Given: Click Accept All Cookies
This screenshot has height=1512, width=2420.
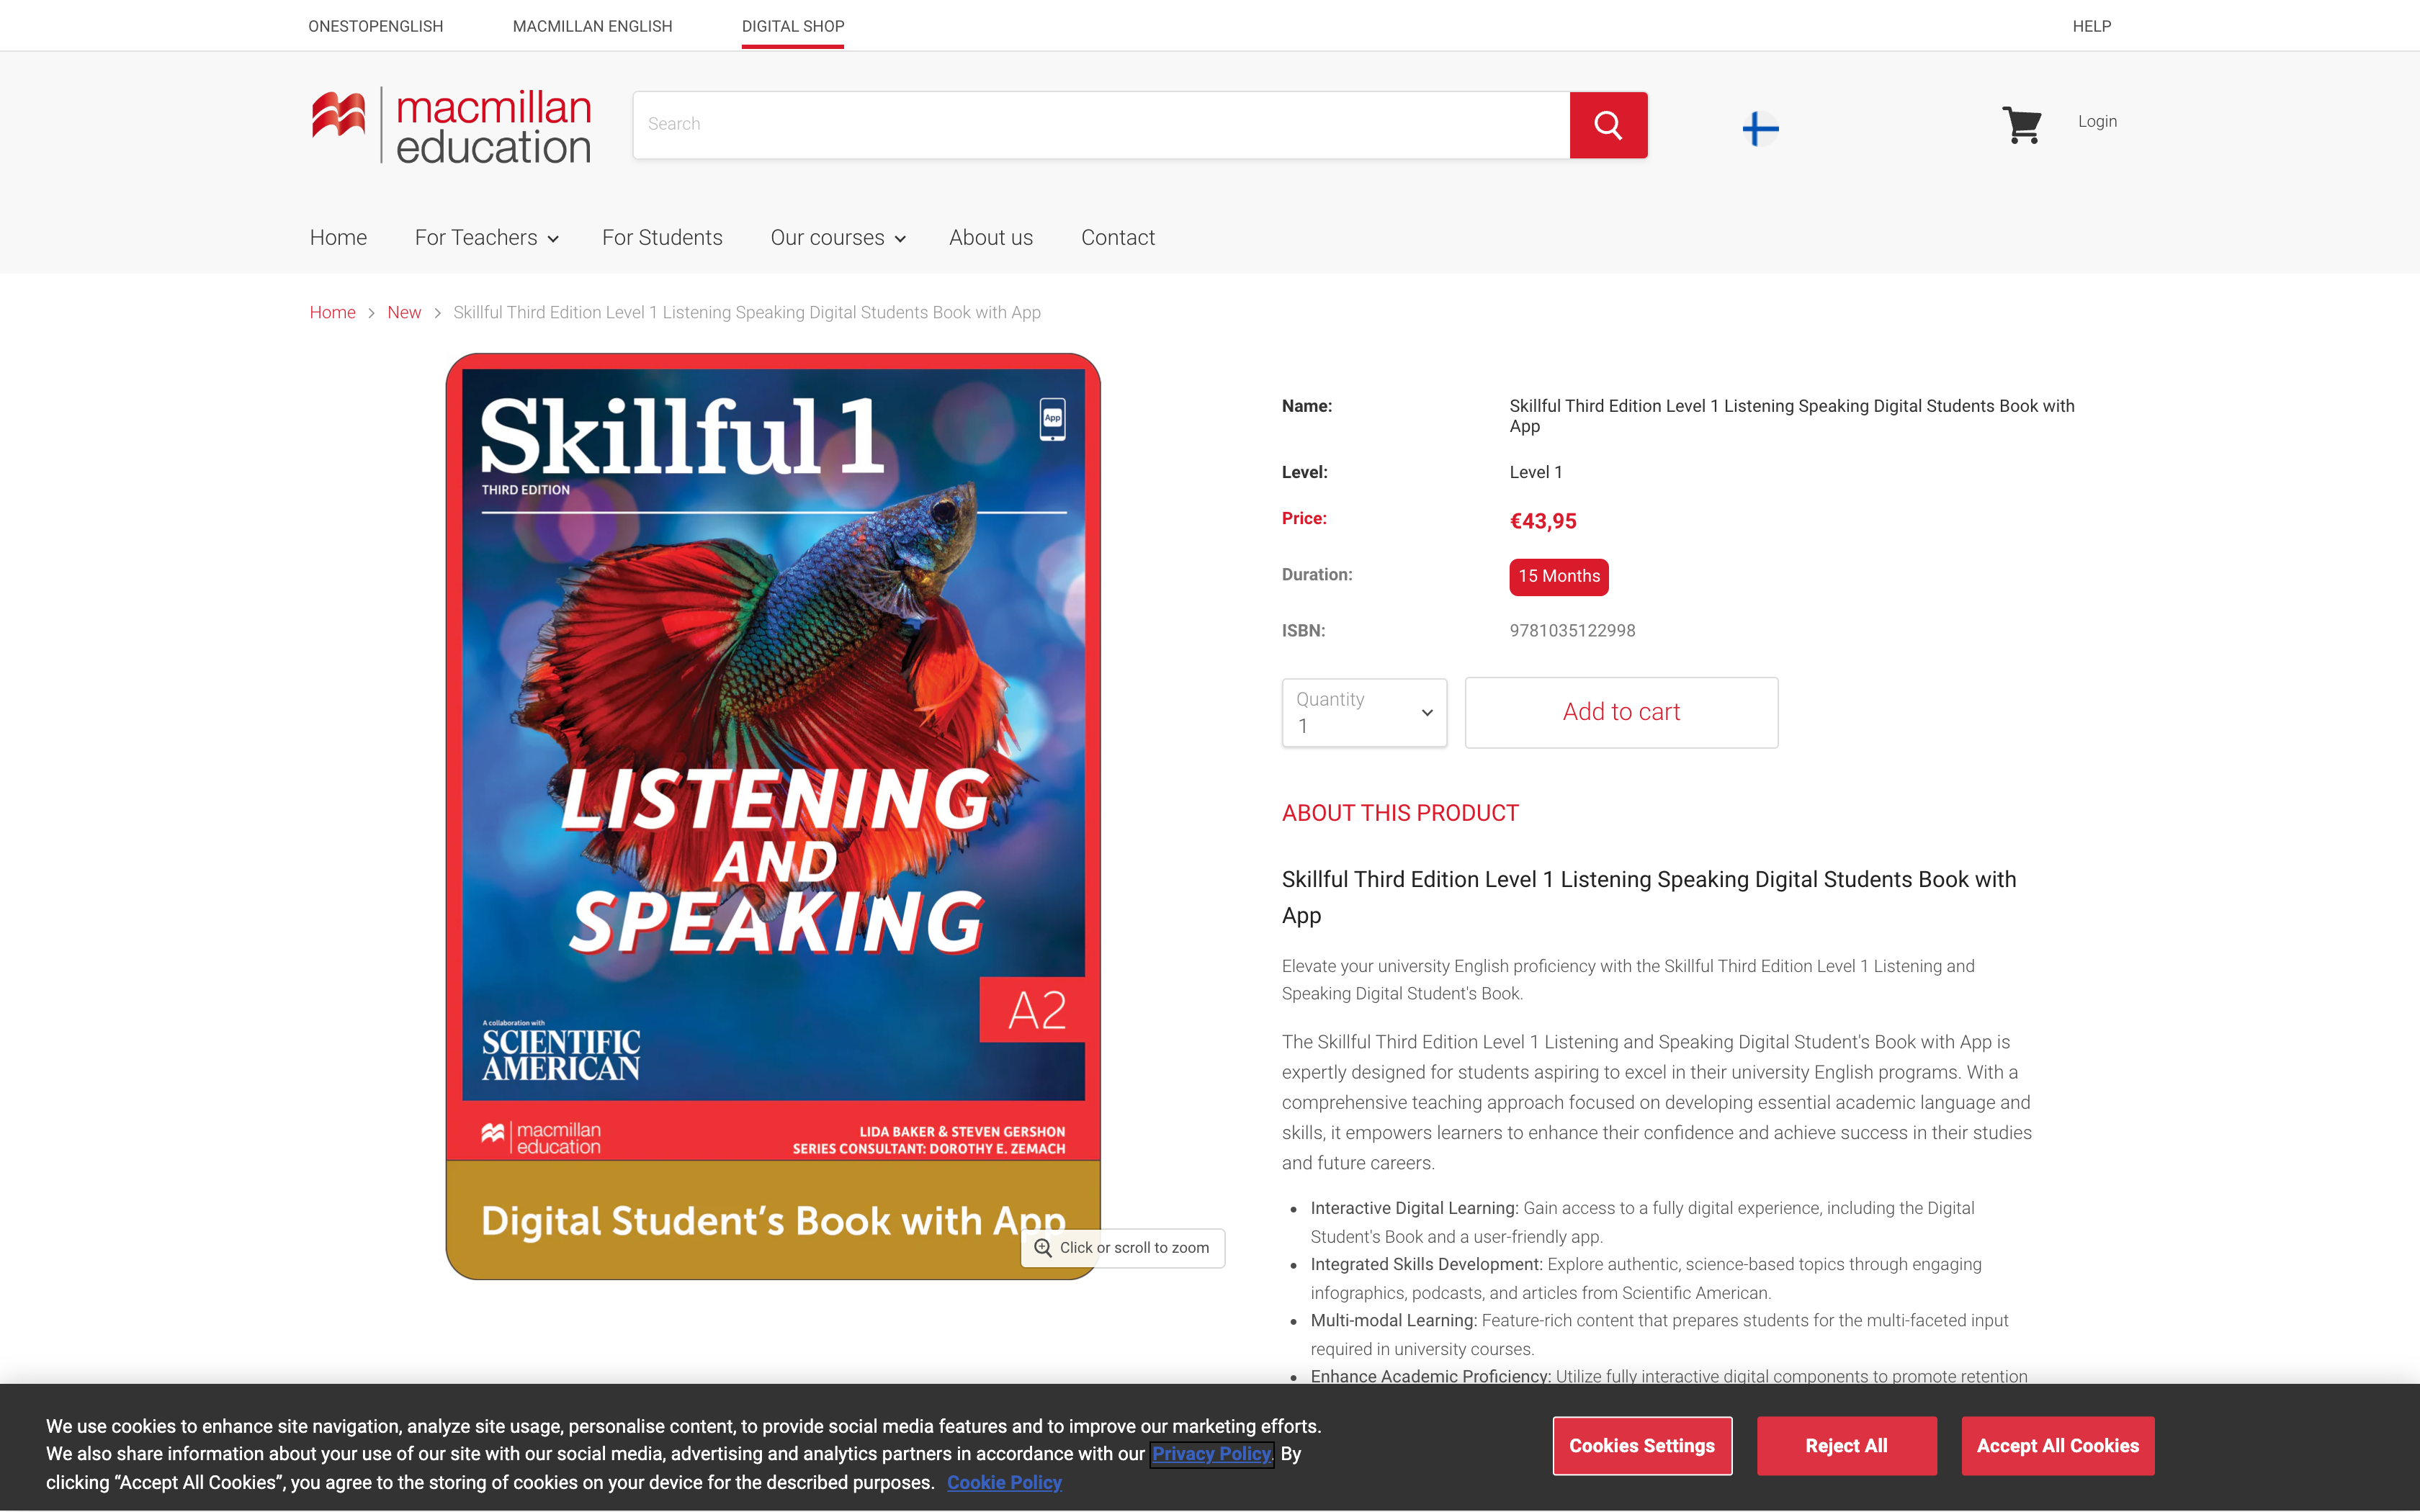Looking at the screenshot, I should point(2057,1446).
